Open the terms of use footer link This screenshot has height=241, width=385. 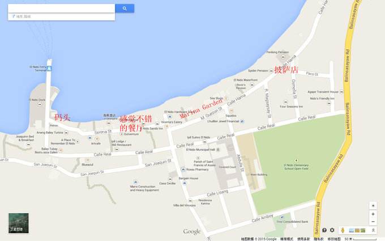point(303,239)
